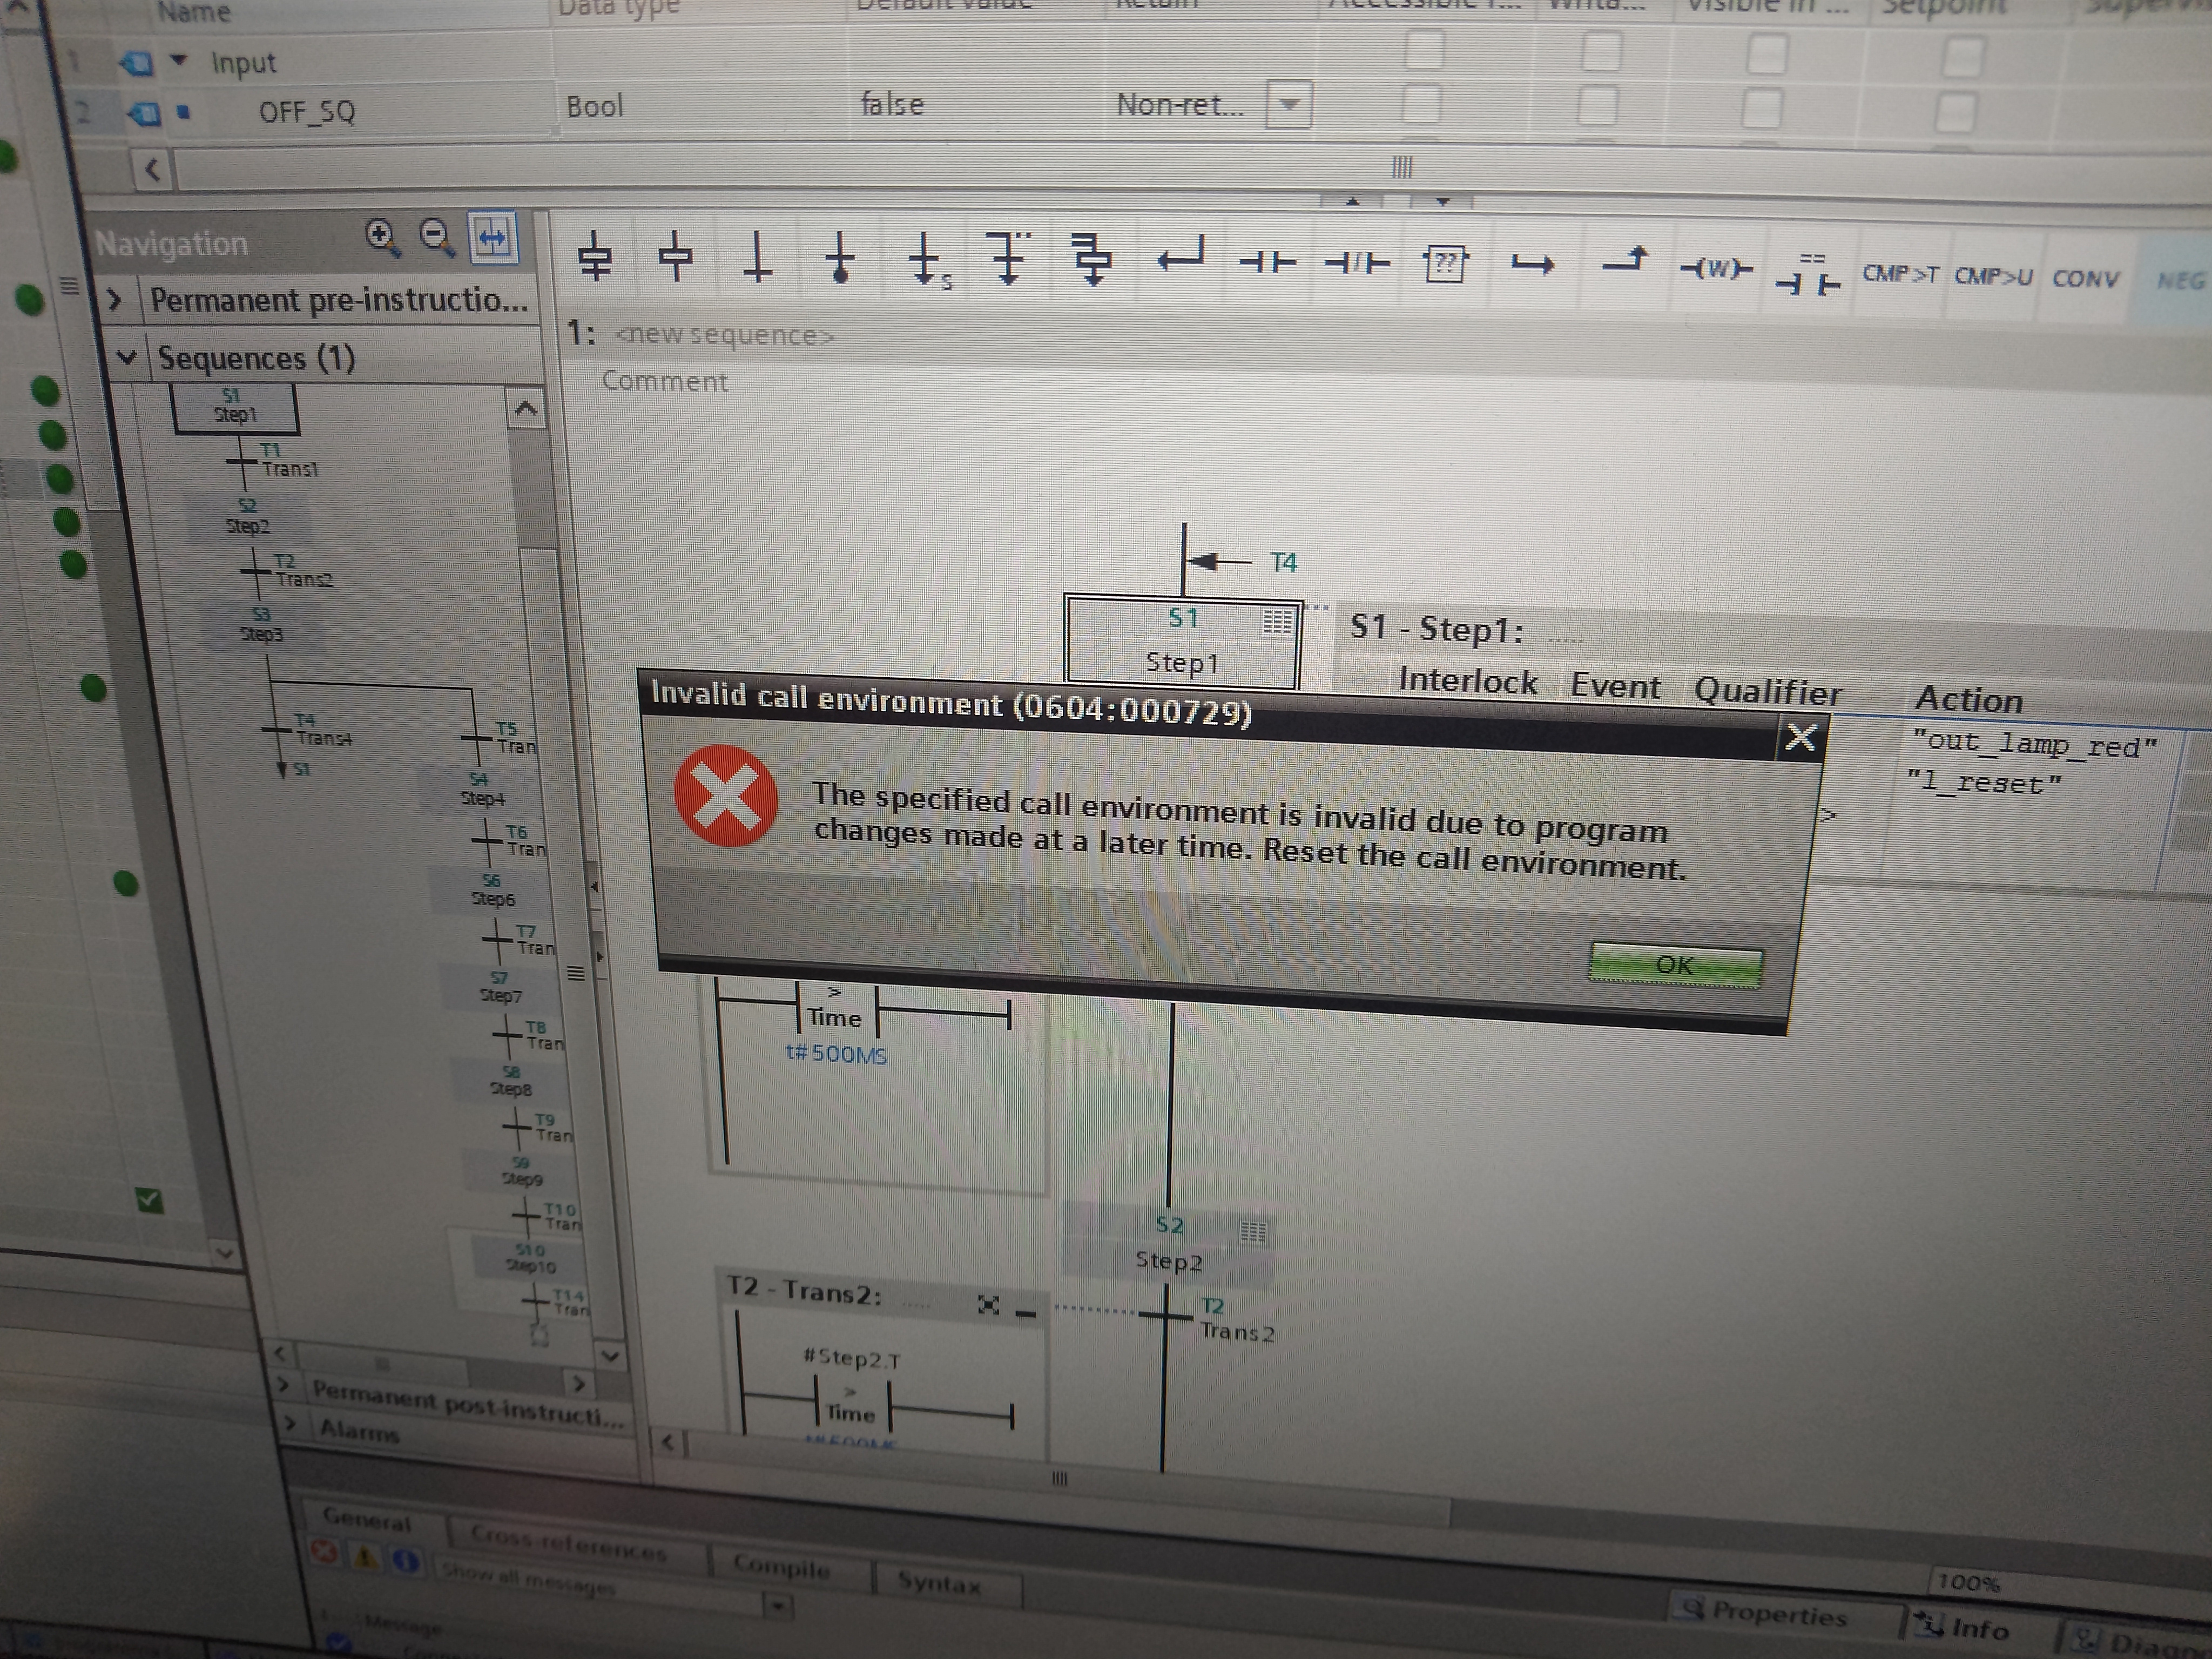Select the open LAD branch icon

click(x=1532, y=265)
